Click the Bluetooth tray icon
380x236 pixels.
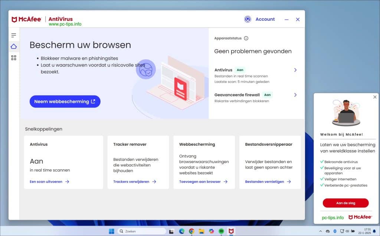tap(335, 232)
